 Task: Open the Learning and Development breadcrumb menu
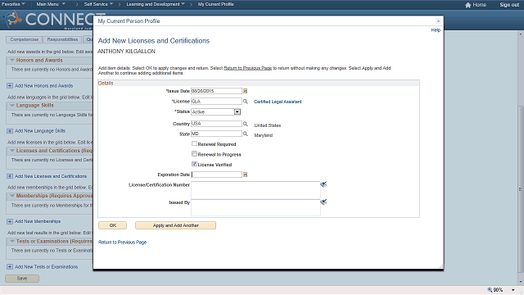coord(156,4)
